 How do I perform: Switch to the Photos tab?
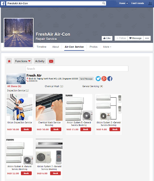(93, 47)
